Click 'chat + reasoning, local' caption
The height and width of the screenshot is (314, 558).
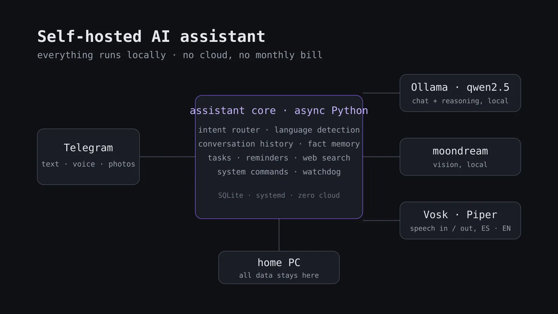[x=460, y=101]
